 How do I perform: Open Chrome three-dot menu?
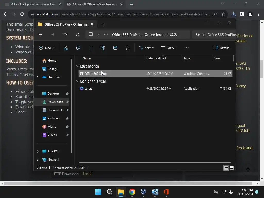[x=258, y=14]
